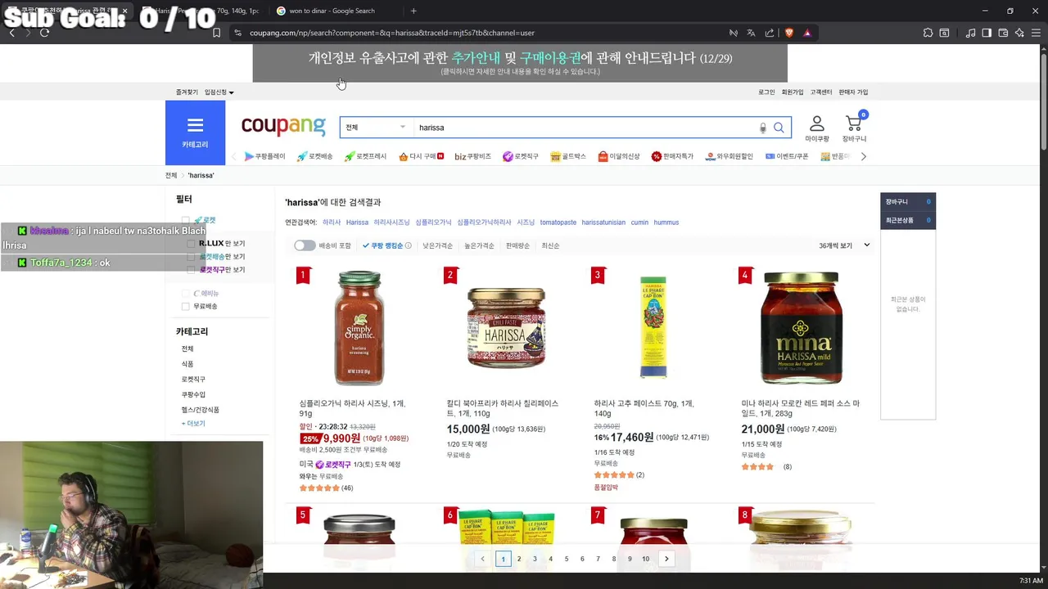
Task: Sort by 높은가격순
Action: [x=479, y=245]
